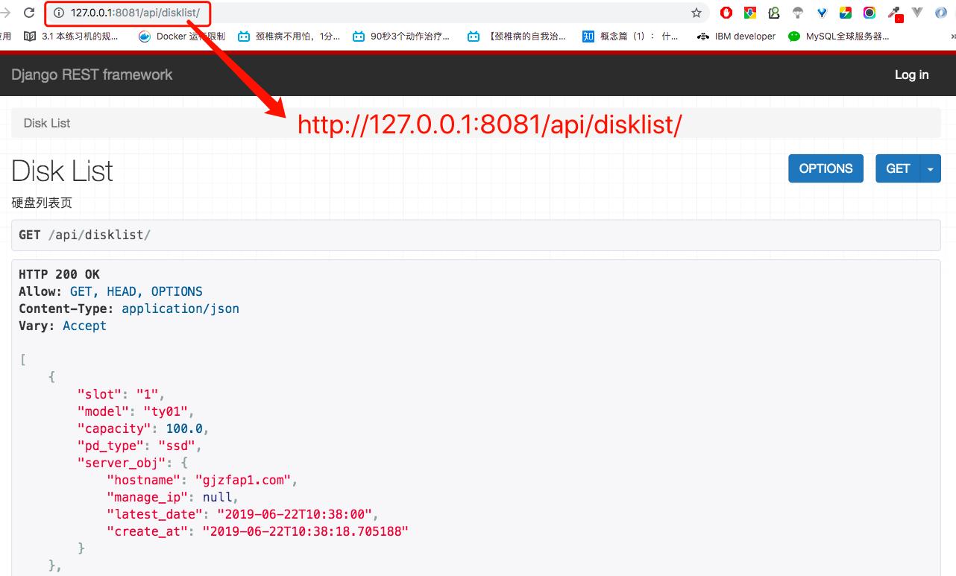Open the 'IBM developer' bookmark
Viewport: 956px width, 576px height.
(x=736, y=36)
